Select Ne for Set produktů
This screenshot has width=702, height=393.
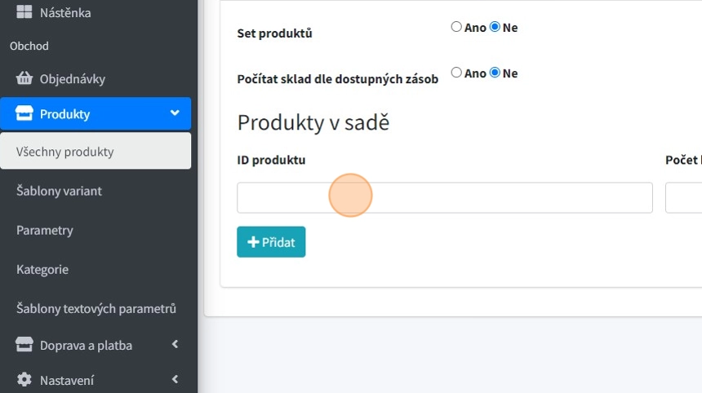tap(495, 27)
